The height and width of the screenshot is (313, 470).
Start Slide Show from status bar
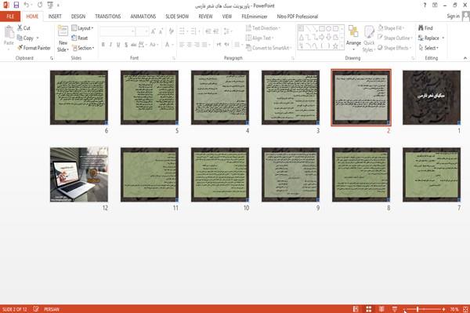395,309
